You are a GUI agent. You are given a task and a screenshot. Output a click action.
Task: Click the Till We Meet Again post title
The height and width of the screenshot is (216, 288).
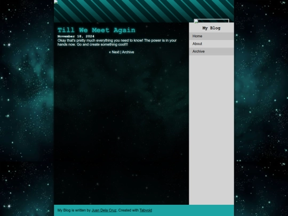point(97,30)
